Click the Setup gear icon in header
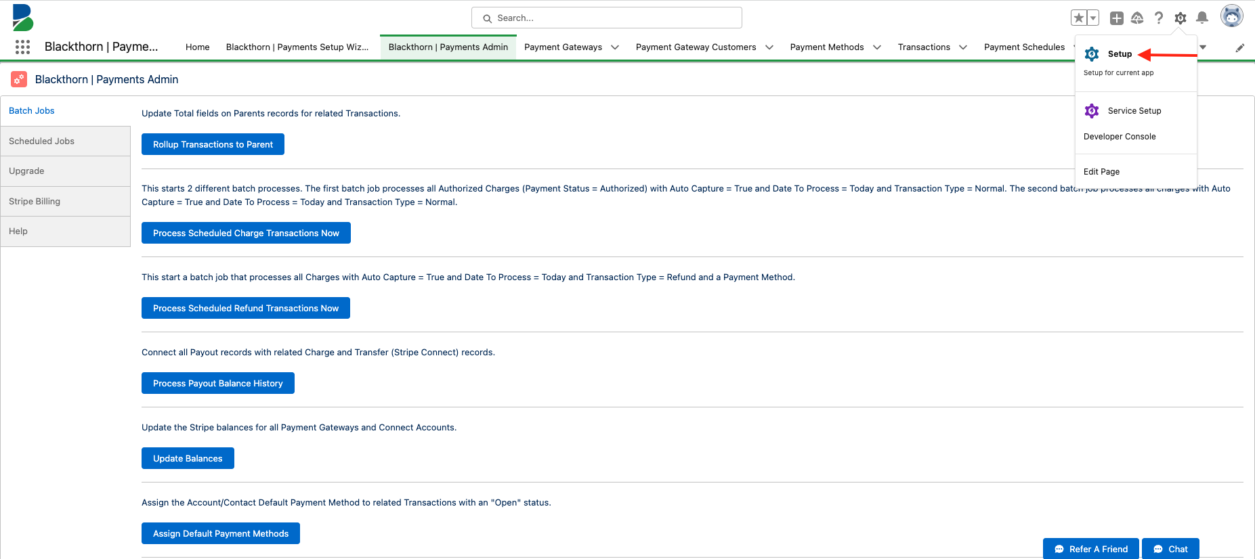Image resolution: width=1255 pixels, height=559 pixels. click(x=1180, y=18)
